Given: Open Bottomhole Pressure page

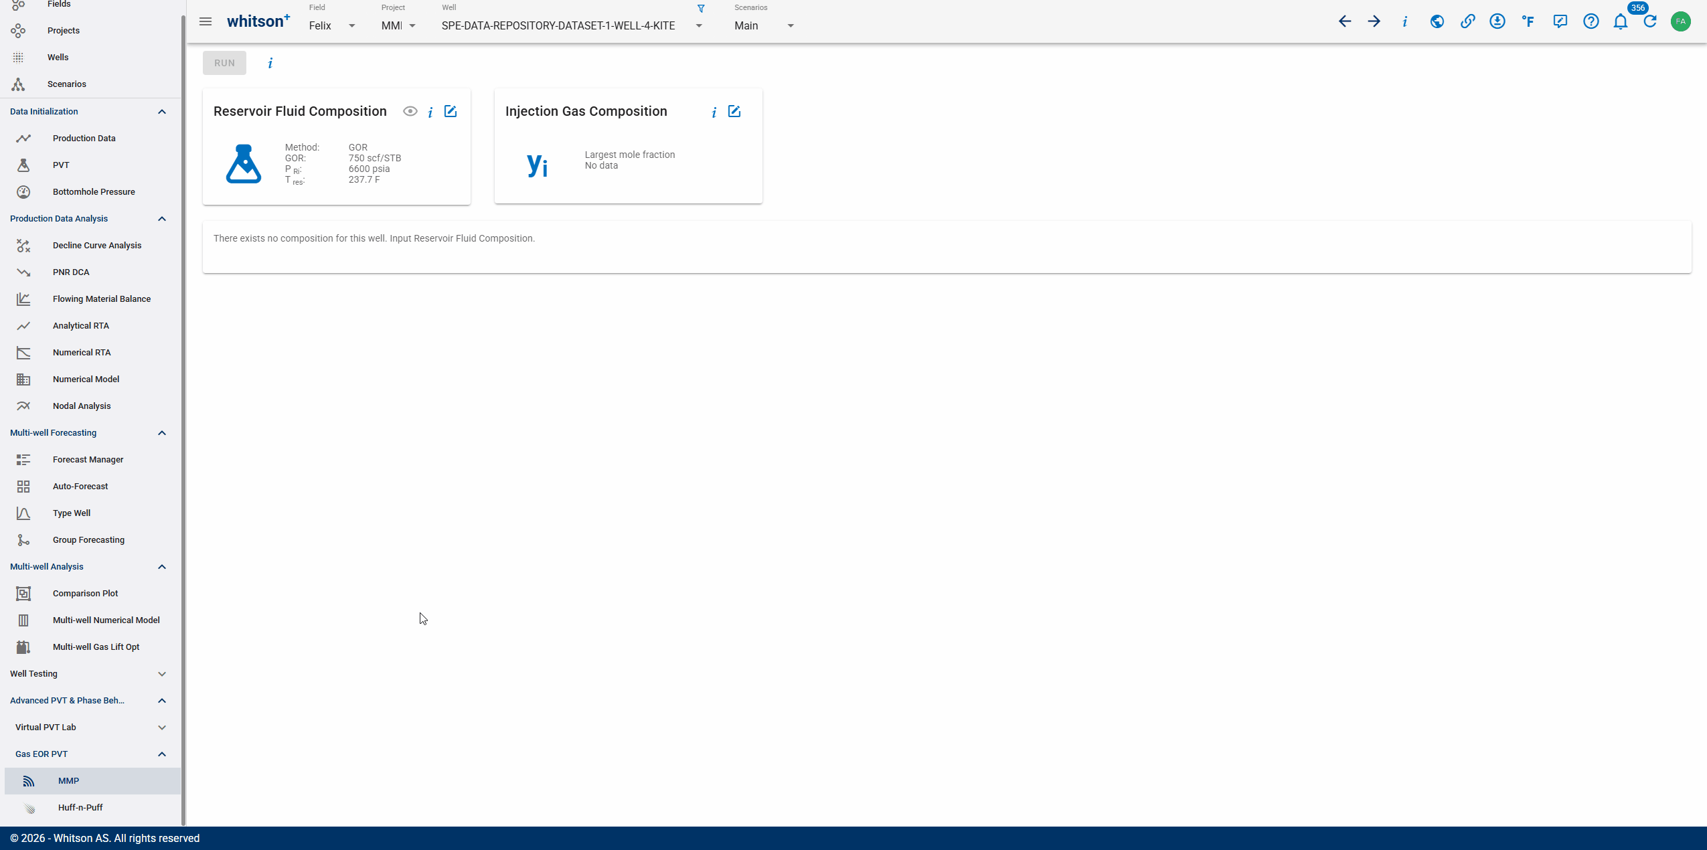Looking at the screenshot, I should point(90,192).
